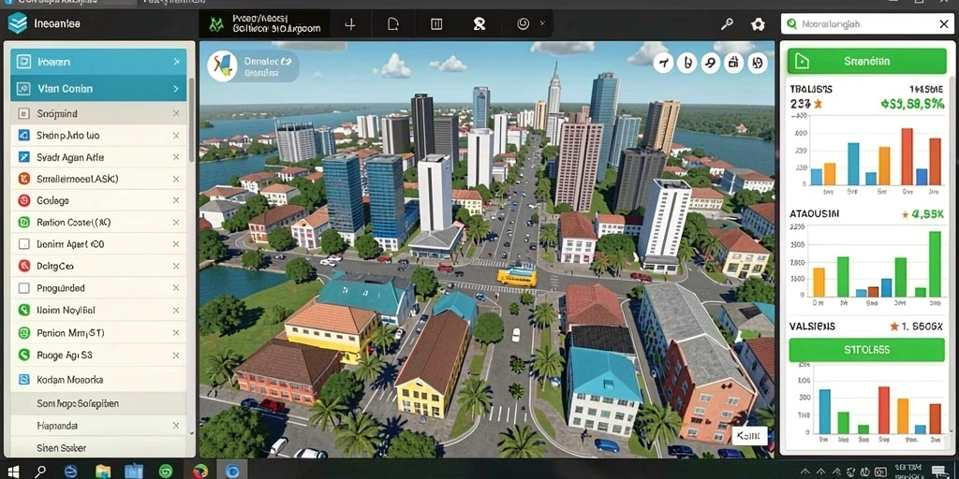Open the settings gear icon
Image resolution: width=959 pixels, height=479 pixels.
point(758,24)
